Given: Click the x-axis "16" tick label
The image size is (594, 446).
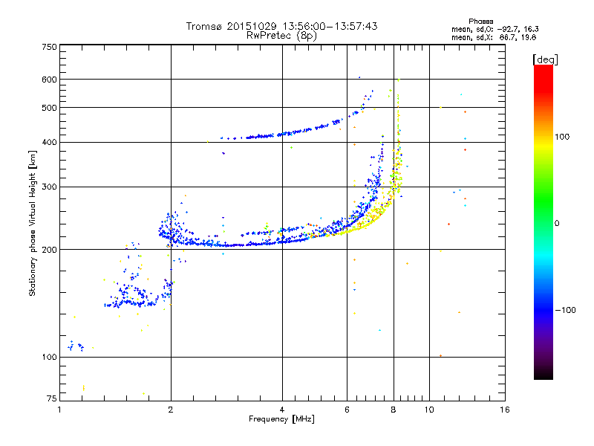Looking at the screenshot, I should 505,410.
